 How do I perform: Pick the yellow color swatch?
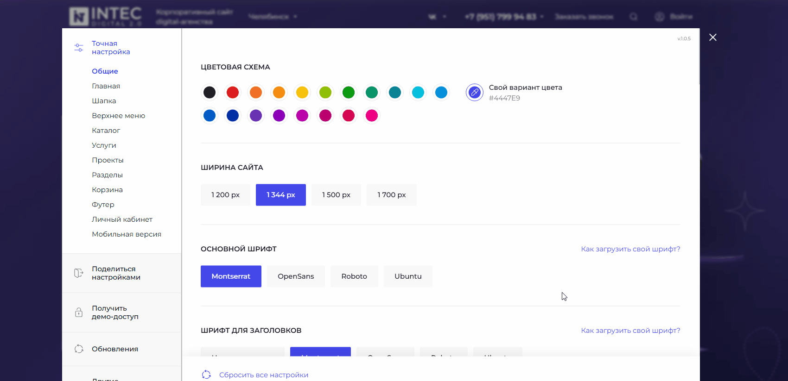tap(302, 93)
